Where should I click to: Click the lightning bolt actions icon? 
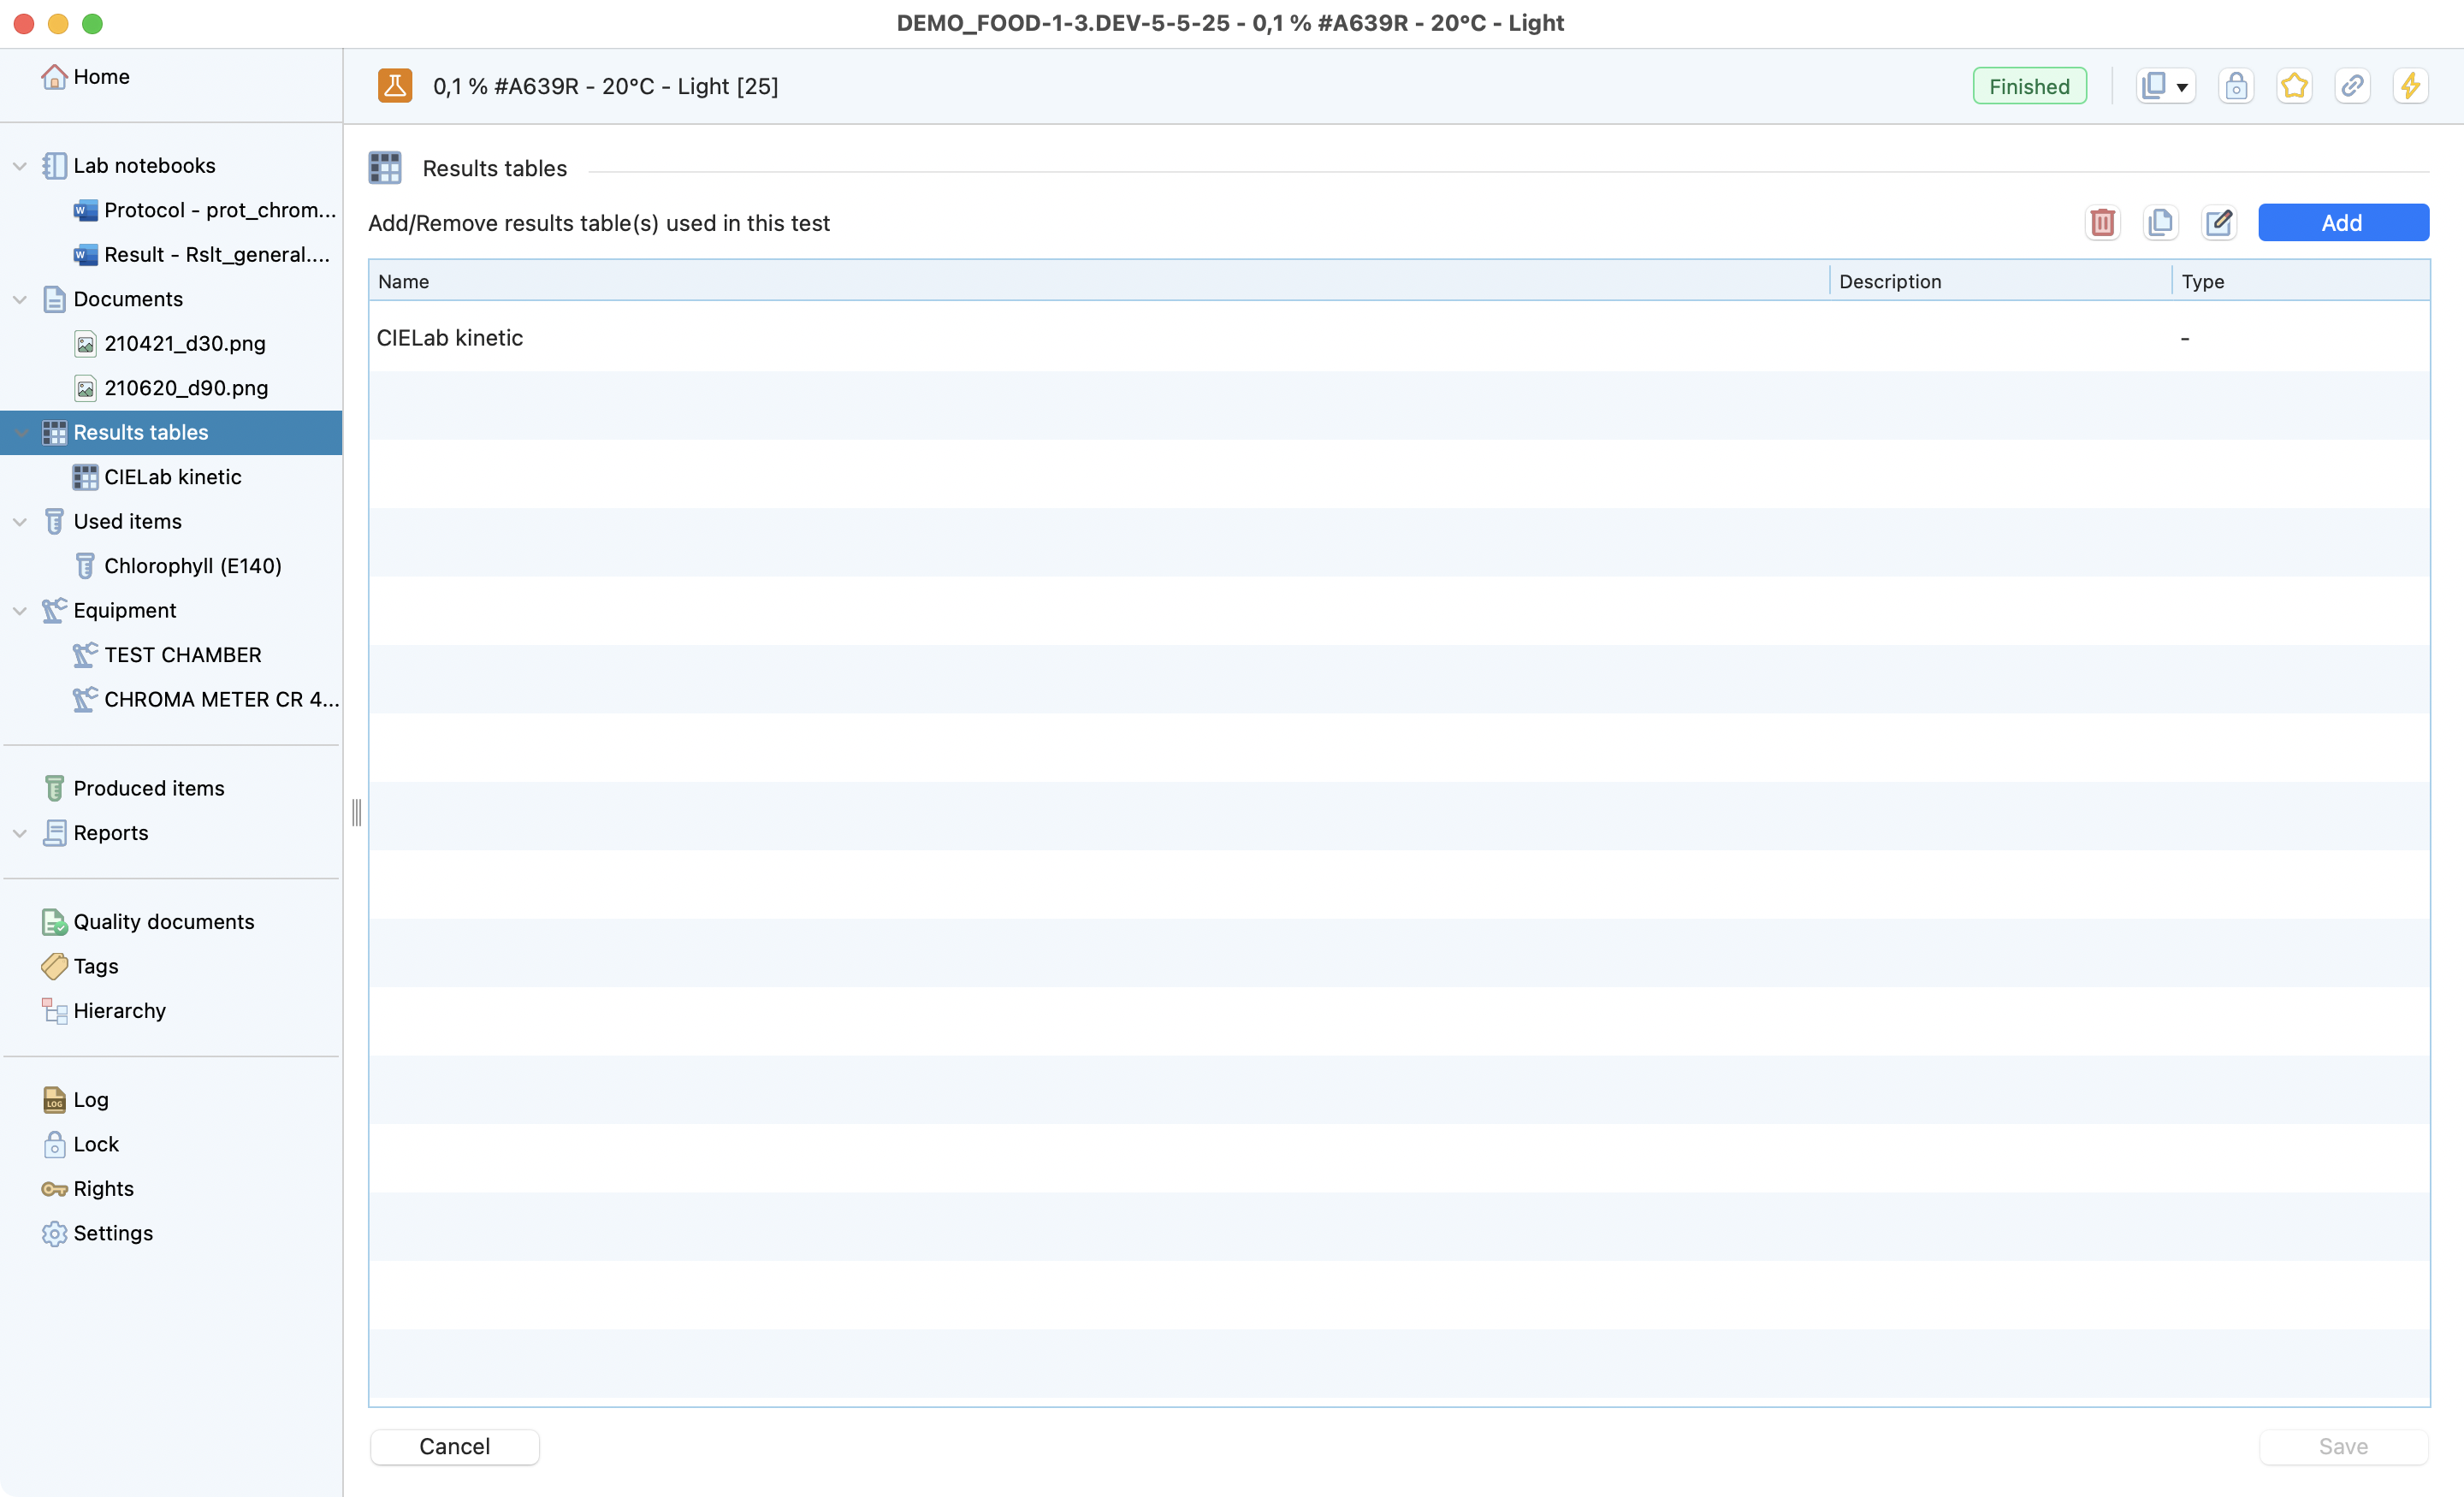2410,86
